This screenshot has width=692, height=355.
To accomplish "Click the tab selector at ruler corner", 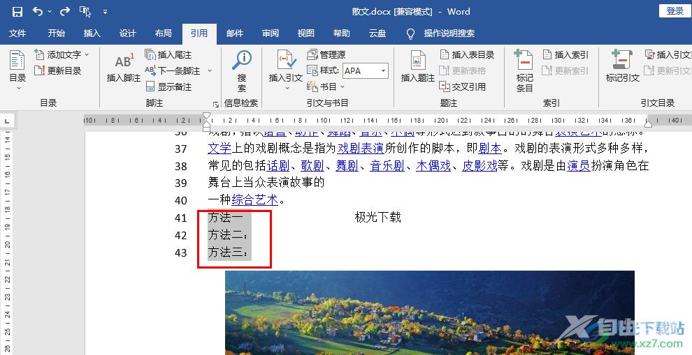I will tap(8, 121).
